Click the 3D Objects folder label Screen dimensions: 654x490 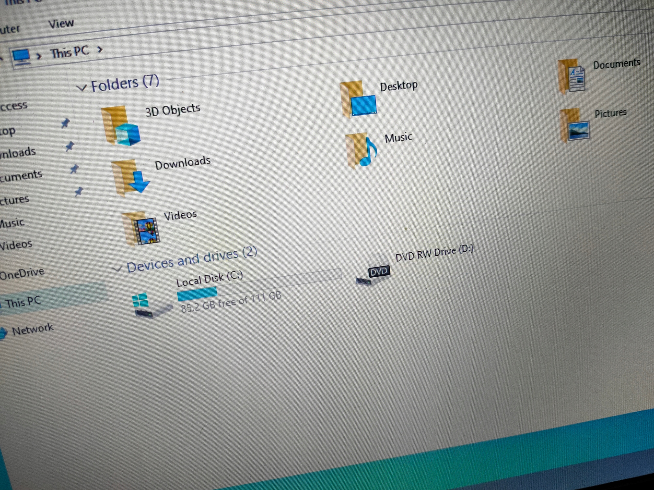pyautogui.click(x=173, y=110)
